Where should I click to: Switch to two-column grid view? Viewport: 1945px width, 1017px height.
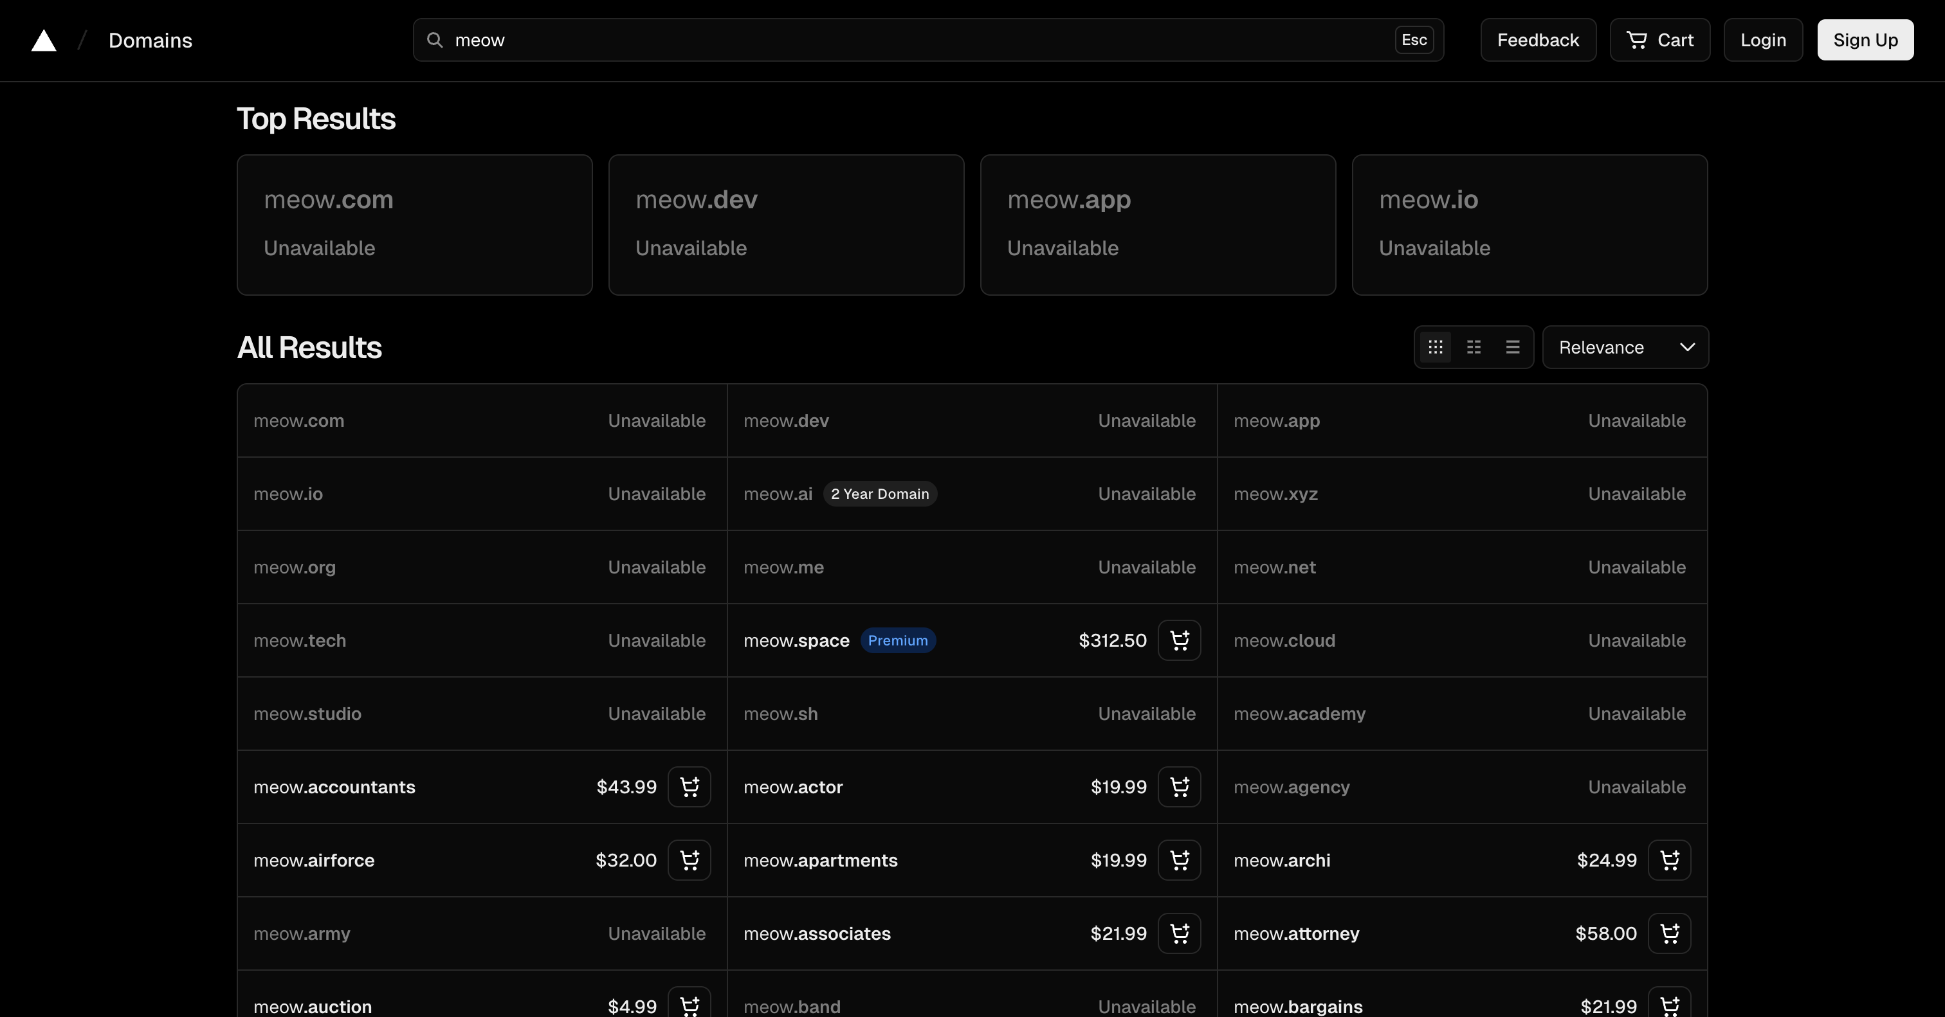tap(1474, 347)
